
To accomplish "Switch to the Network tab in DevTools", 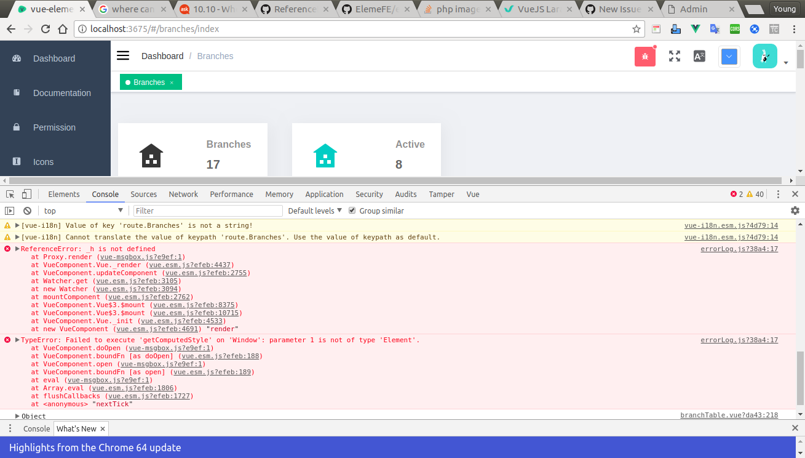I will (x=183, y=194).
